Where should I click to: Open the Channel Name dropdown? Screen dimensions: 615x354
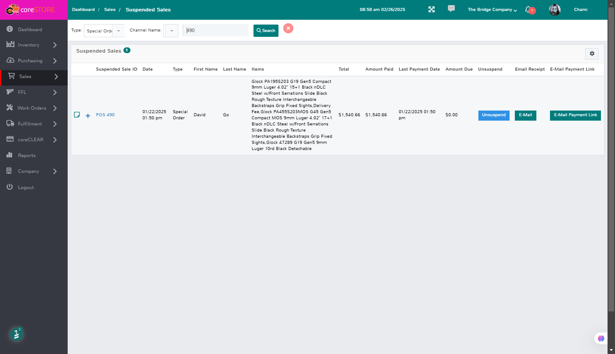[171, 31]
